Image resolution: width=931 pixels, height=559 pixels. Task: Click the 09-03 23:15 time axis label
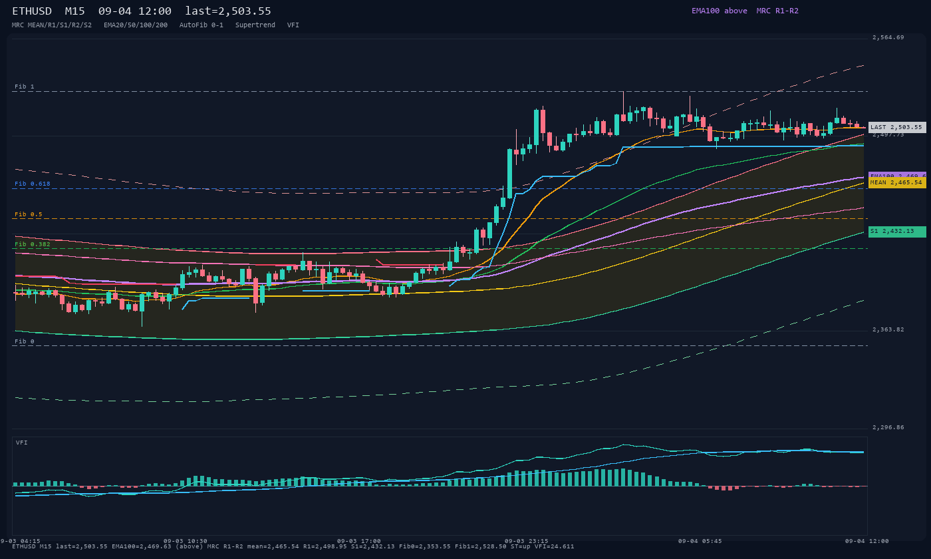click(527, 541)
